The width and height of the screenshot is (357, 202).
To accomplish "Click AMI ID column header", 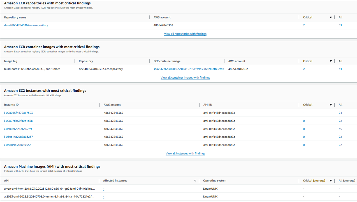I will tap(208, 105).
